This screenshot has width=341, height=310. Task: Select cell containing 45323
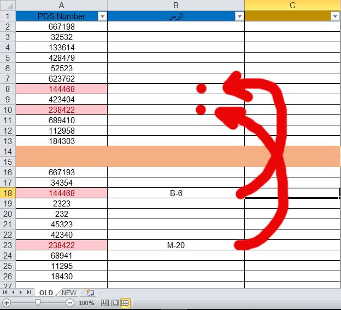point(62,225)
